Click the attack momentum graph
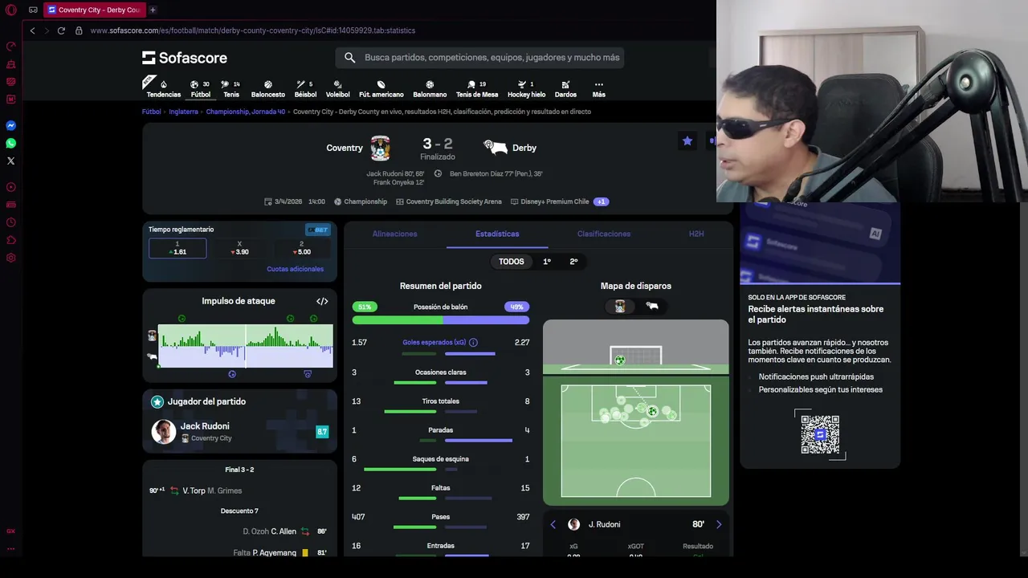1028x578 pixels. click(245, 346)
